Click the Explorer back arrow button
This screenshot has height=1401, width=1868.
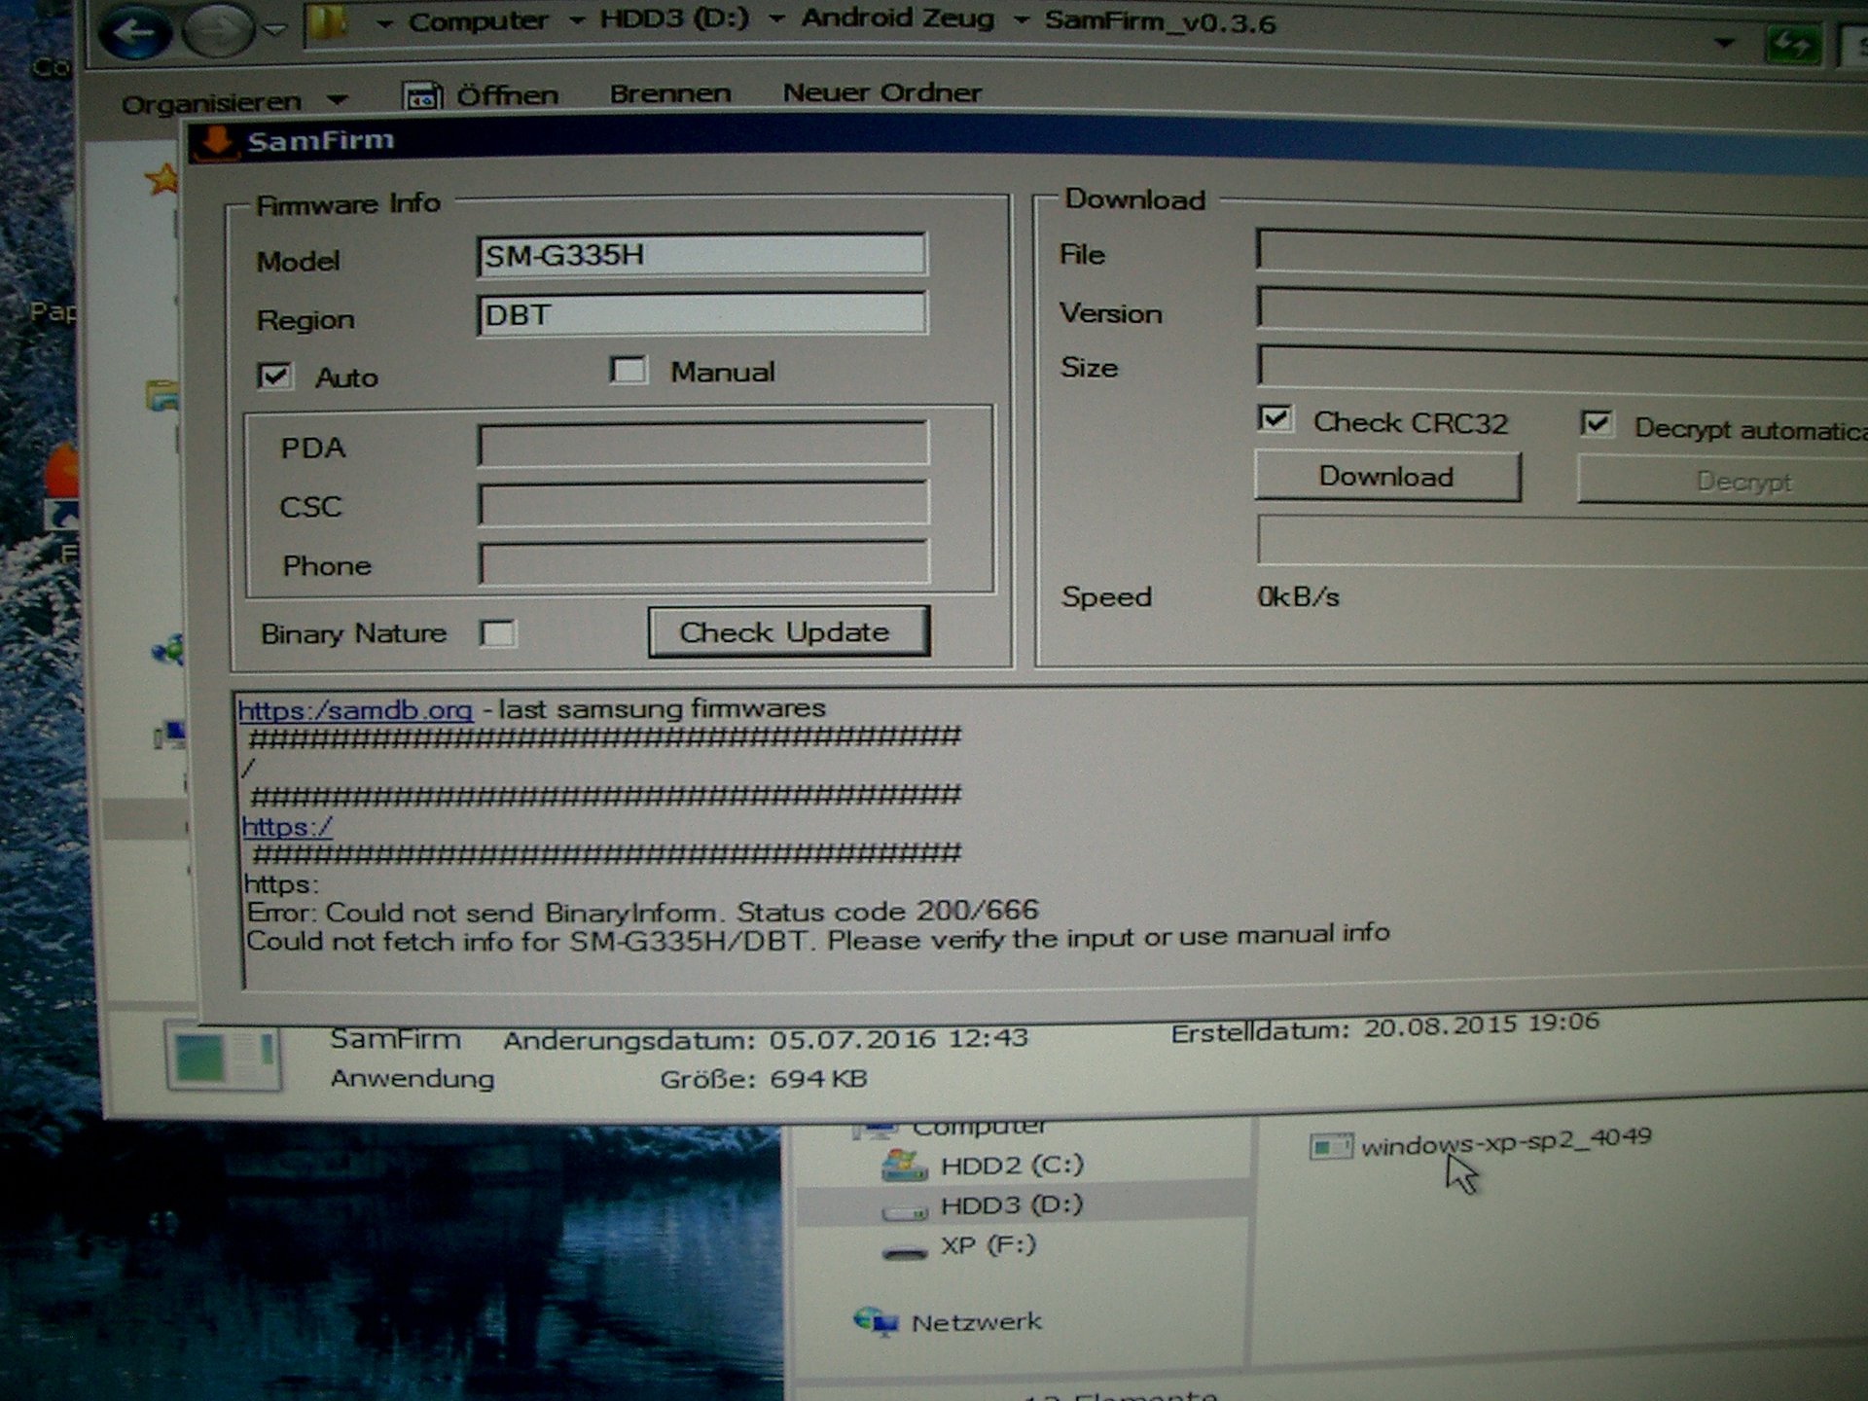click(134, 32)
